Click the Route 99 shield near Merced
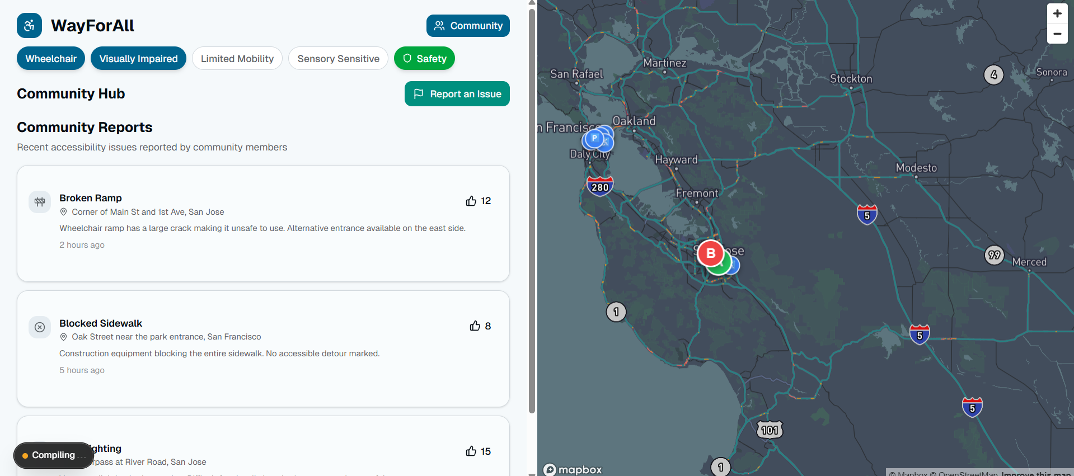Screen dimensions: 1074x476 (994, 255)
